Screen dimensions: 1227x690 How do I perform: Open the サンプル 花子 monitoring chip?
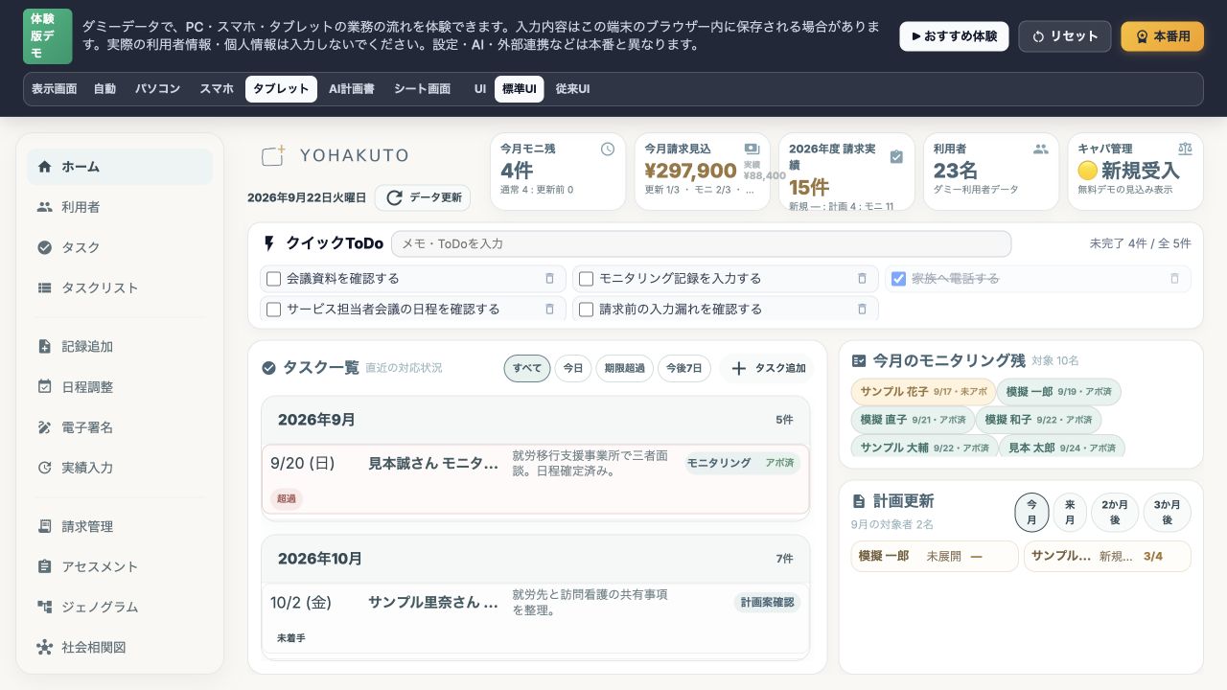point(923,392)
